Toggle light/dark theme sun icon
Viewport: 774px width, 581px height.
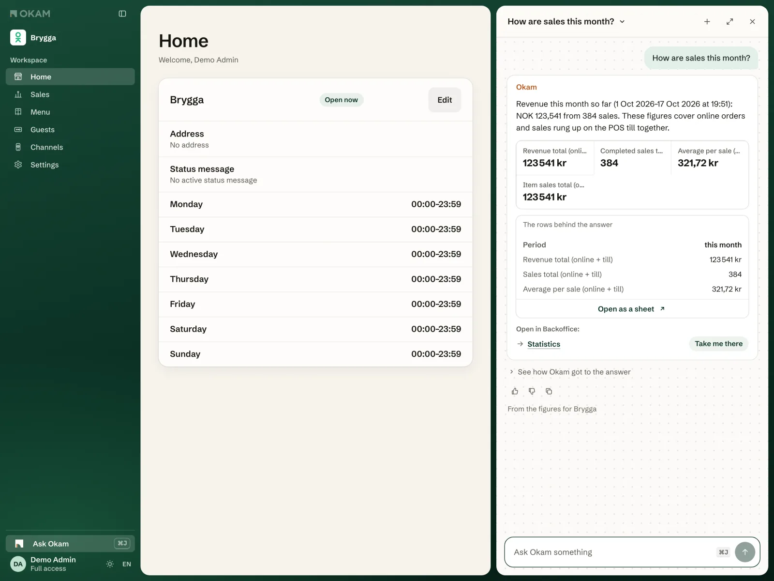click(110, 564)
